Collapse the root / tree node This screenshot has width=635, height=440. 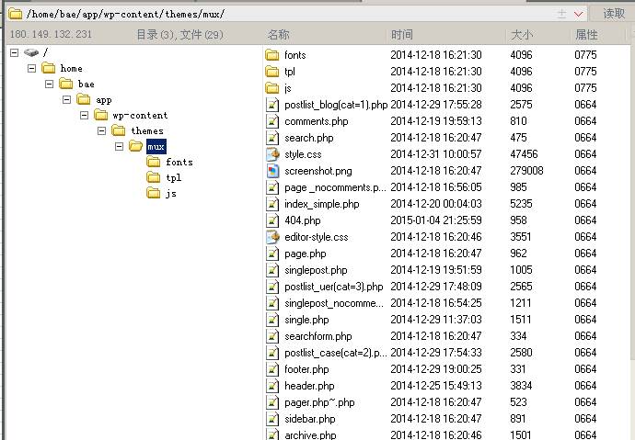click(x=14, y=52)
